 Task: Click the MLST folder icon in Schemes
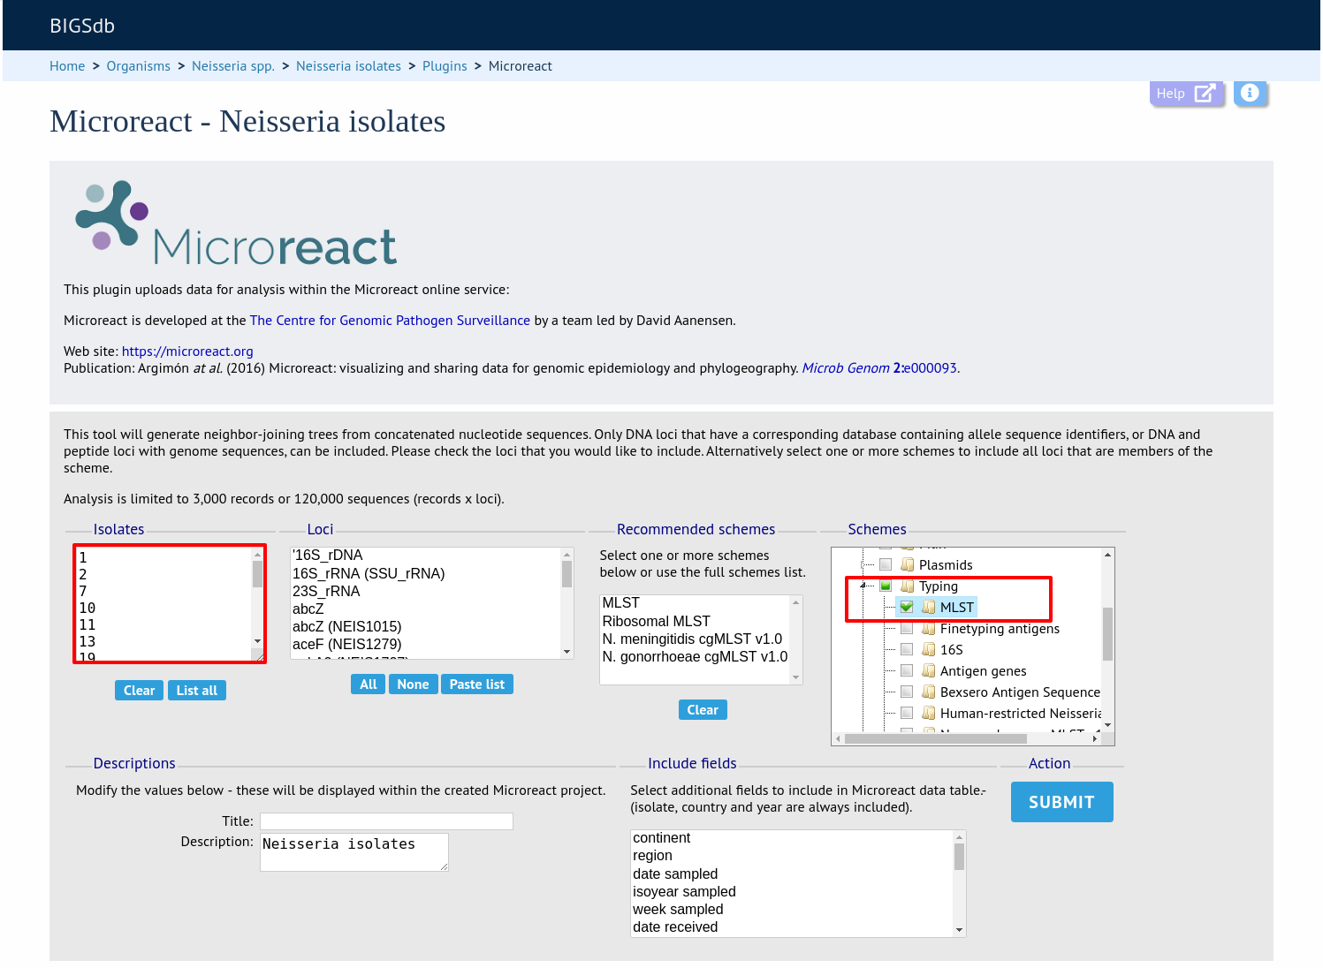[x=929, y=608]
